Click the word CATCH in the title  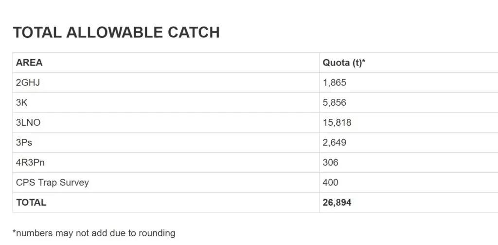pos(194,33)
